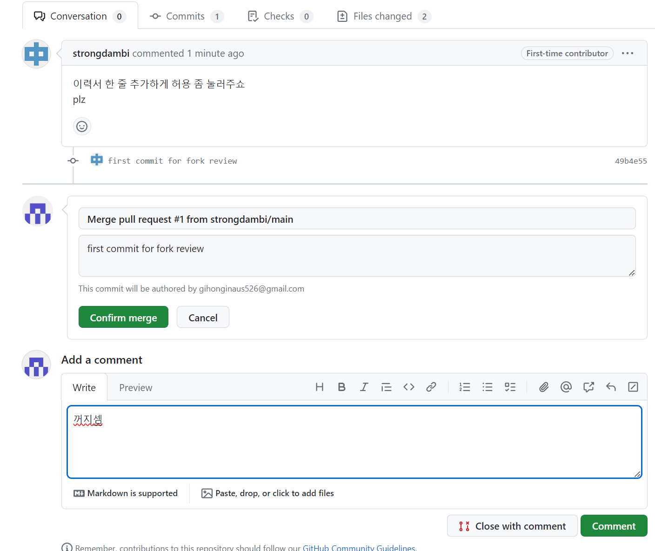
Task: Insert a task list icon
Action: tap(510, 387)
